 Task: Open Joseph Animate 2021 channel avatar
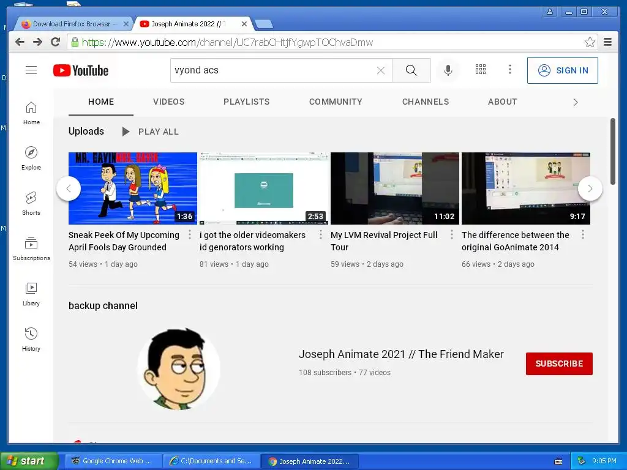179,368
